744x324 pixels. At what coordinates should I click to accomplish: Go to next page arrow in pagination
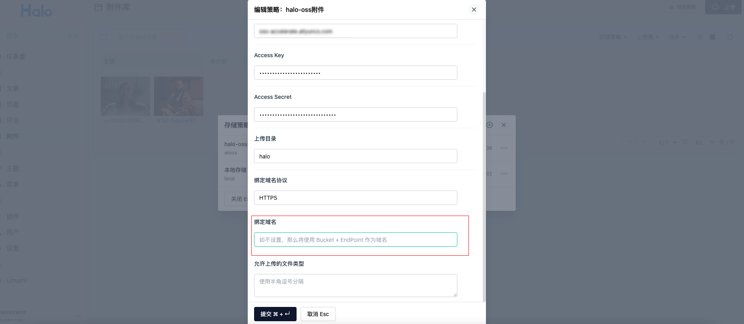click(x=643, y=142)
